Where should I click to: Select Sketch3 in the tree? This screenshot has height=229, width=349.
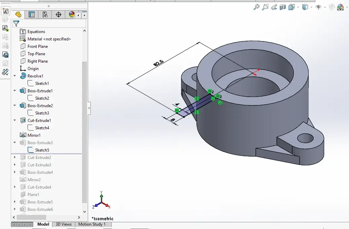[x=42, y=113]
